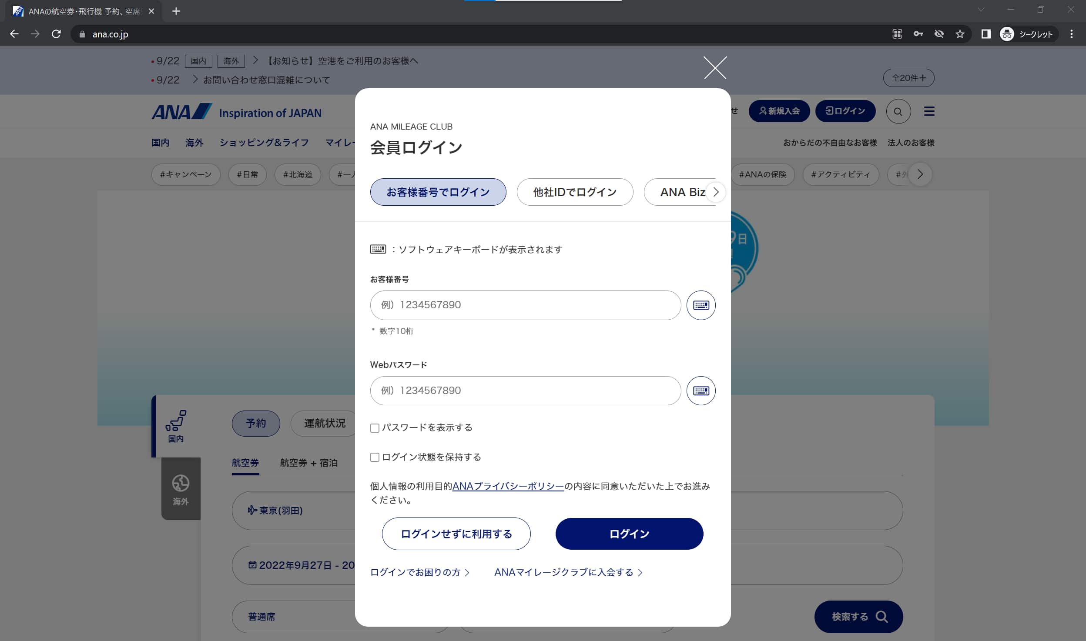Screen dimensions: 1086x641
Task: Click the search magnifier icon in header
Action: 898,111
